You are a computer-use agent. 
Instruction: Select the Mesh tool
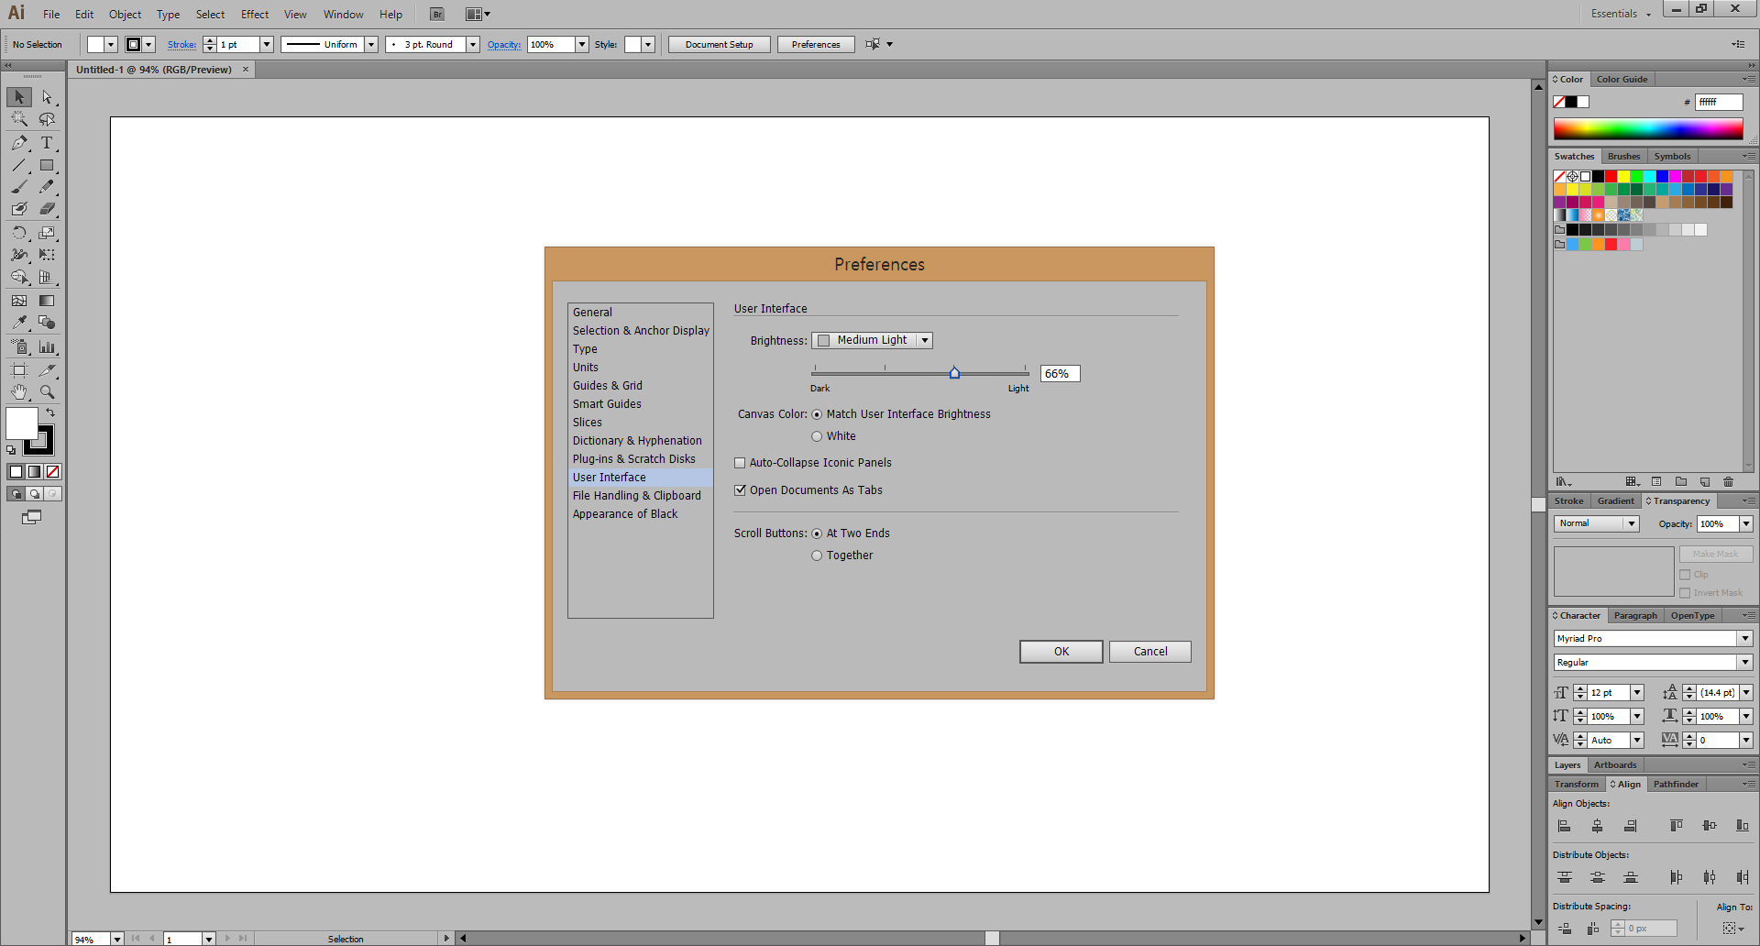coord(19,301)
